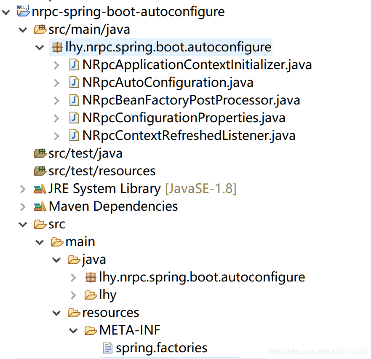Screen dimensions: 371x359
Task: Click the Maven Dependencies library icon
Action: (40, 206)
